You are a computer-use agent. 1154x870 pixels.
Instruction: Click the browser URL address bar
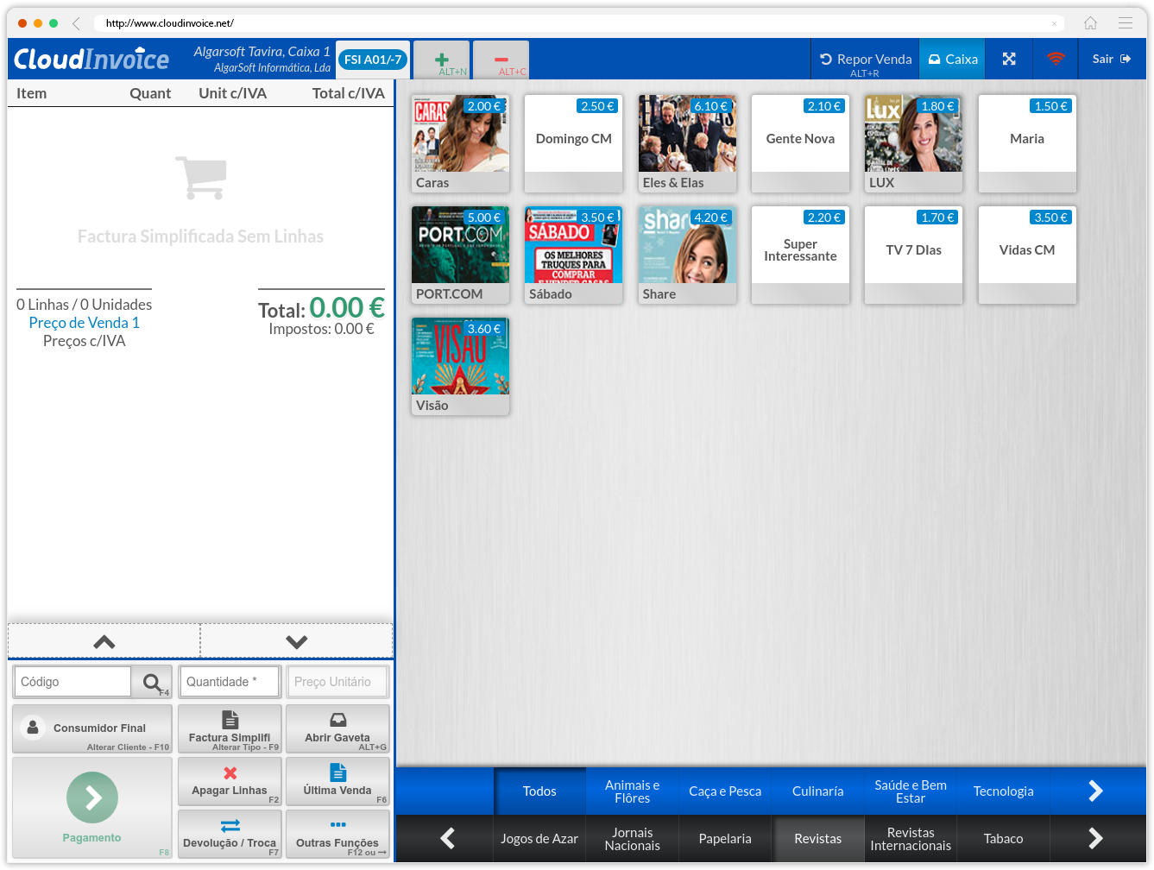click(x=578, y=23)
